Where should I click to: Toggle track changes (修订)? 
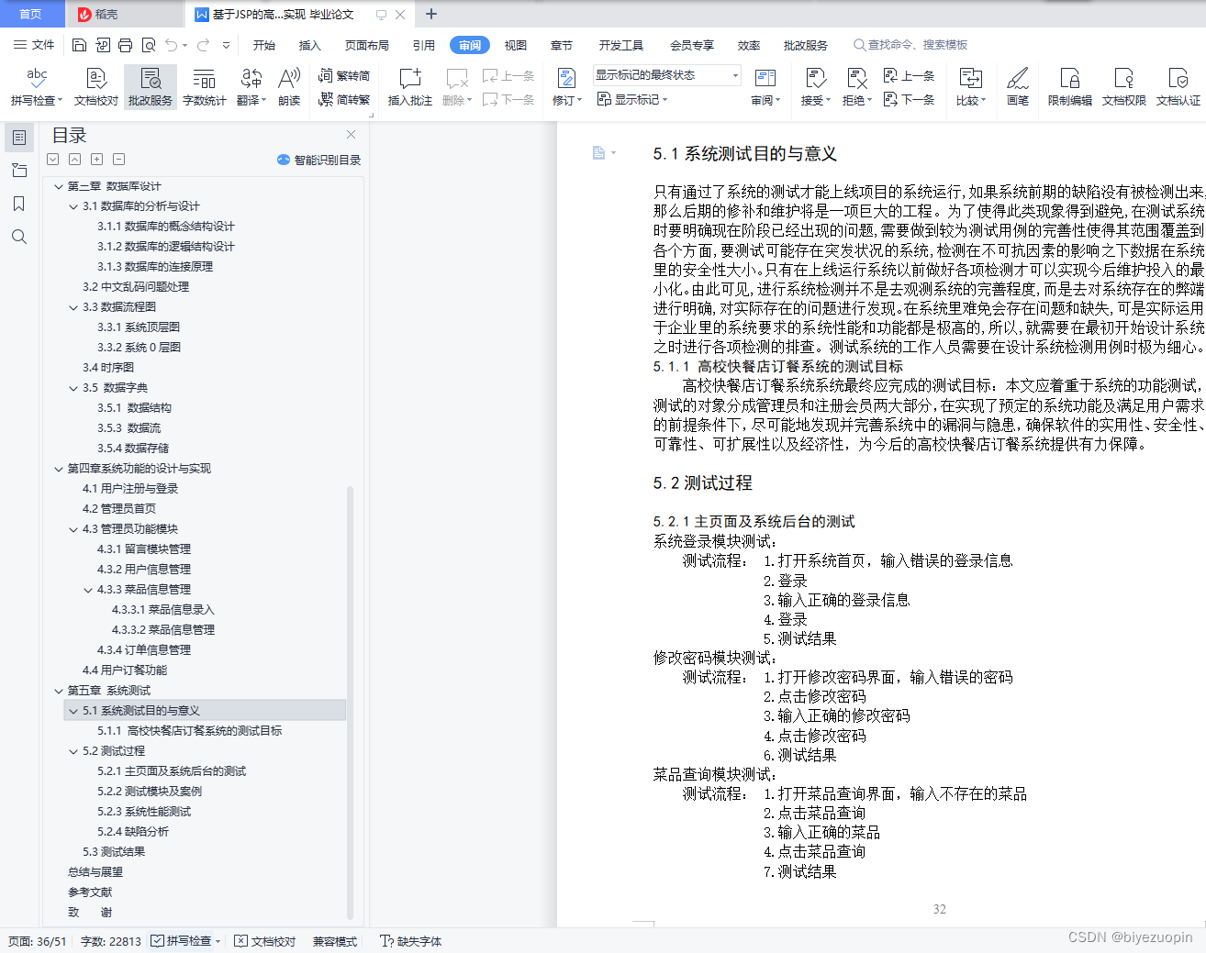tap(567, 86)
